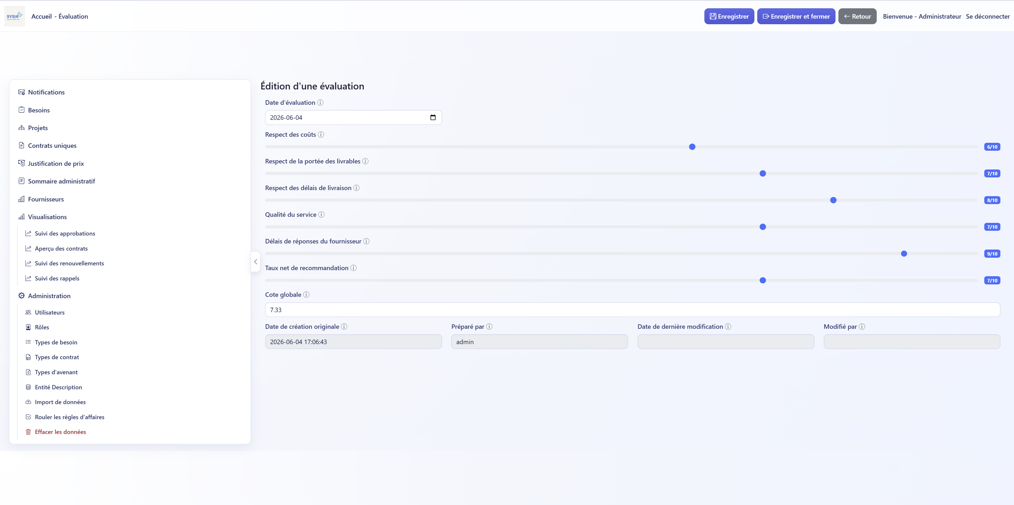
Task: Click the Modifié par field
Action: click(912, 342)
